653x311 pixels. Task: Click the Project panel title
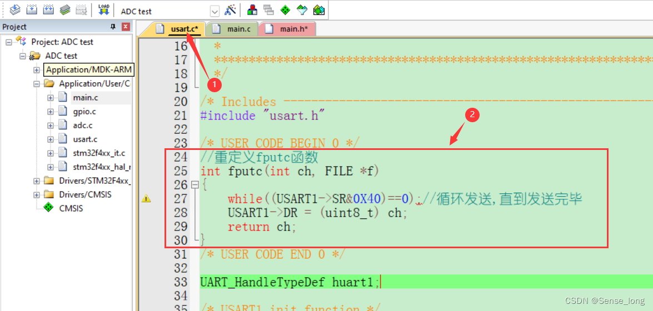tap(14, 27)
